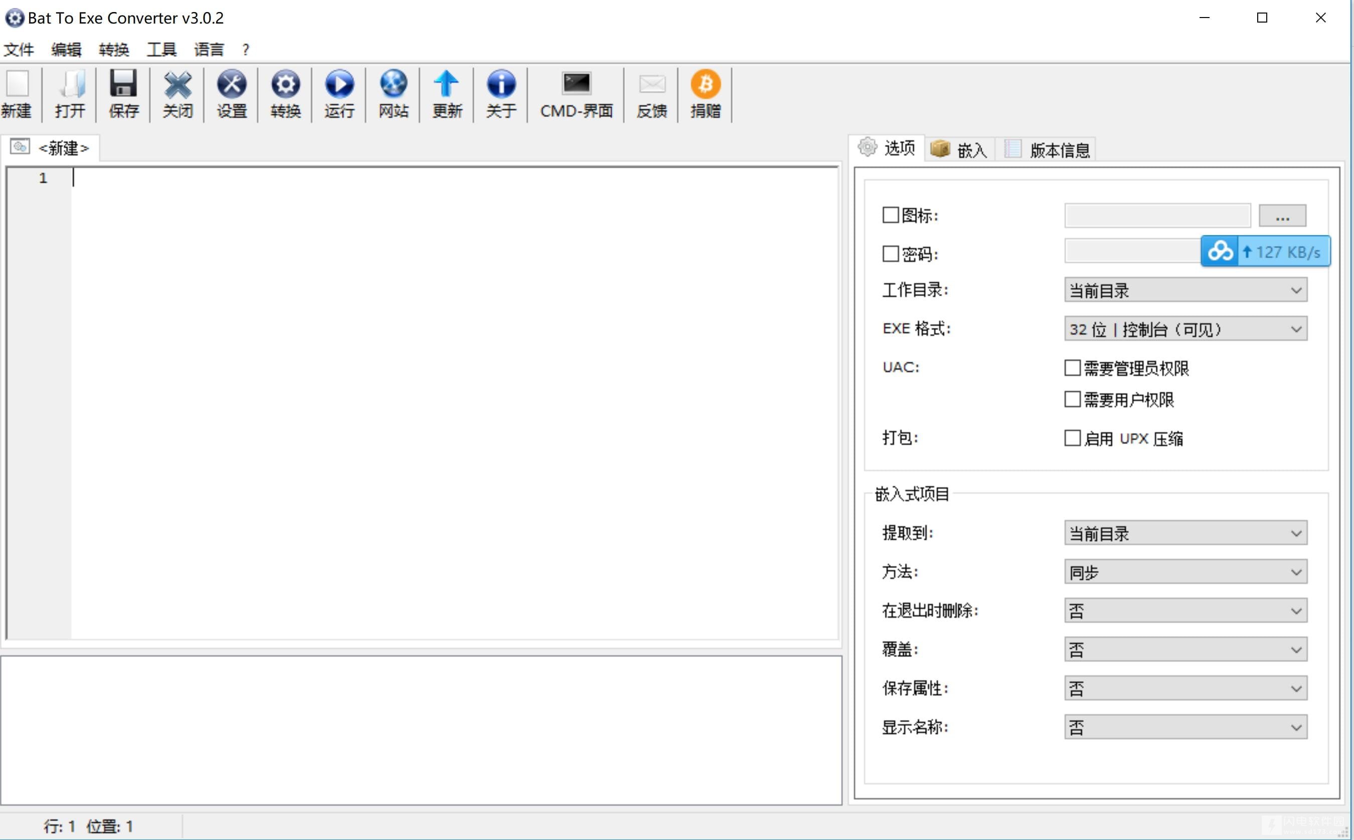Screen dimensions: 1354x840
Task: Check 需要用户权限 option
Action: coord(1072,399)
